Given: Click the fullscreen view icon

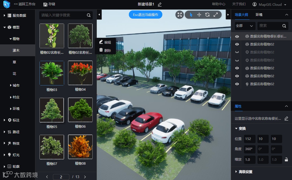Looking at the screenshot, I should coord(180,15).
